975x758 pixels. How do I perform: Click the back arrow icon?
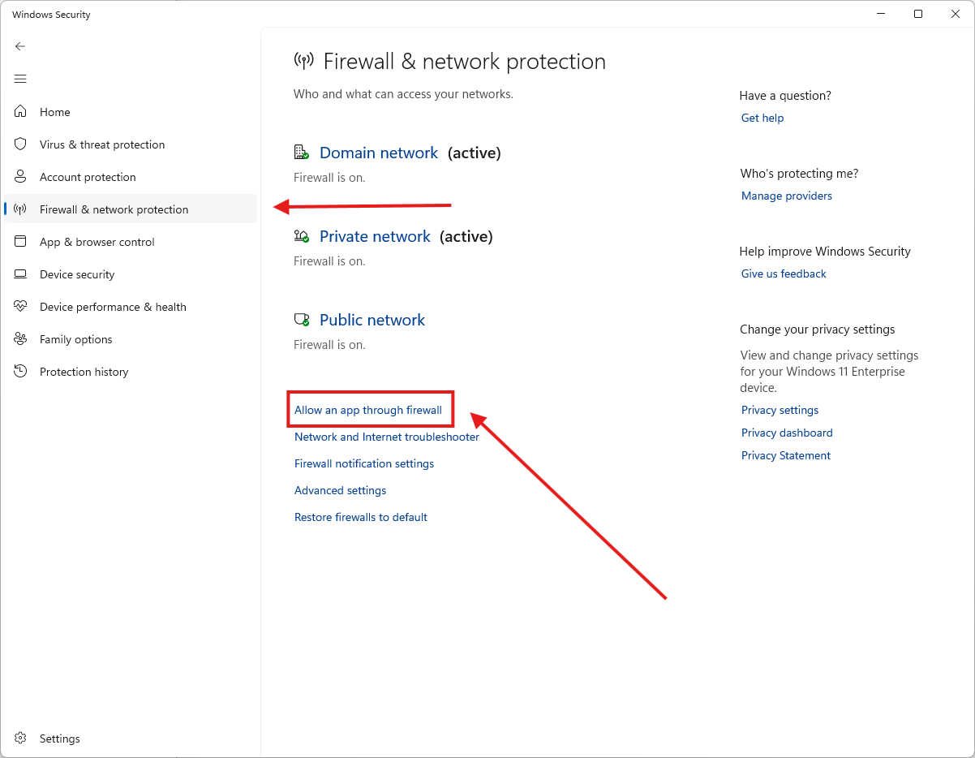coord(20,46)
